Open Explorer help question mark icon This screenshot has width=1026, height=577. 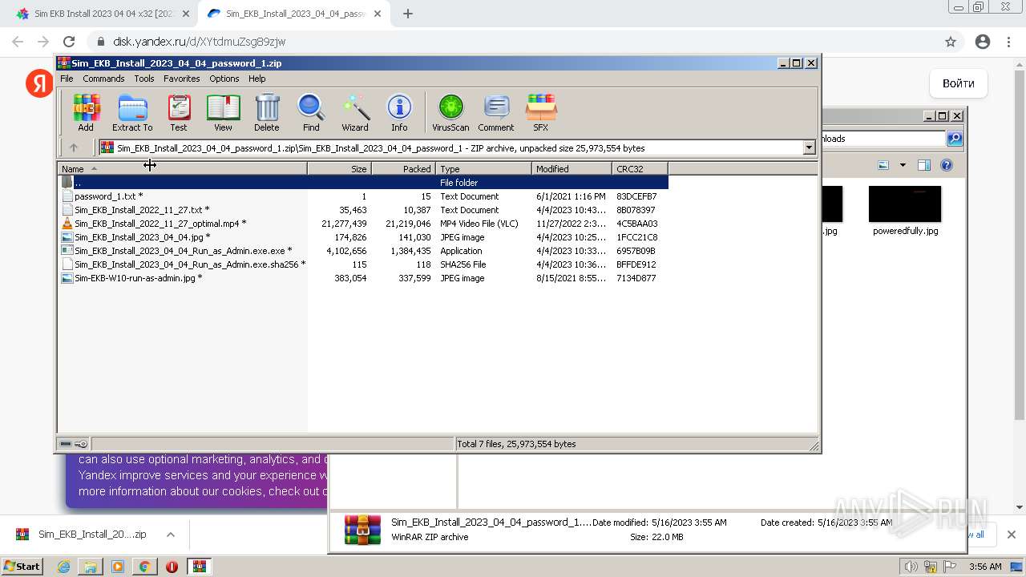tap(947, 165)
